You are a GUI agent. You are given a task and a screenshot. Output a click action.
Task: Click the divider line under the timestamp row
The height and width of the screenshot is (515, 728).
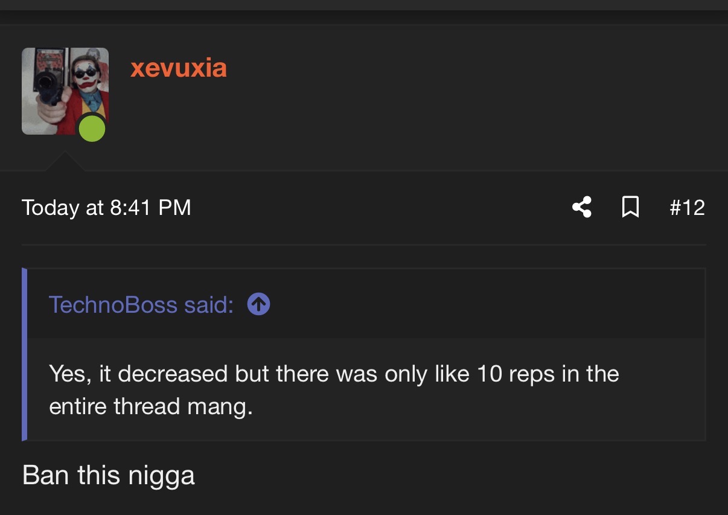click(364, 245)
